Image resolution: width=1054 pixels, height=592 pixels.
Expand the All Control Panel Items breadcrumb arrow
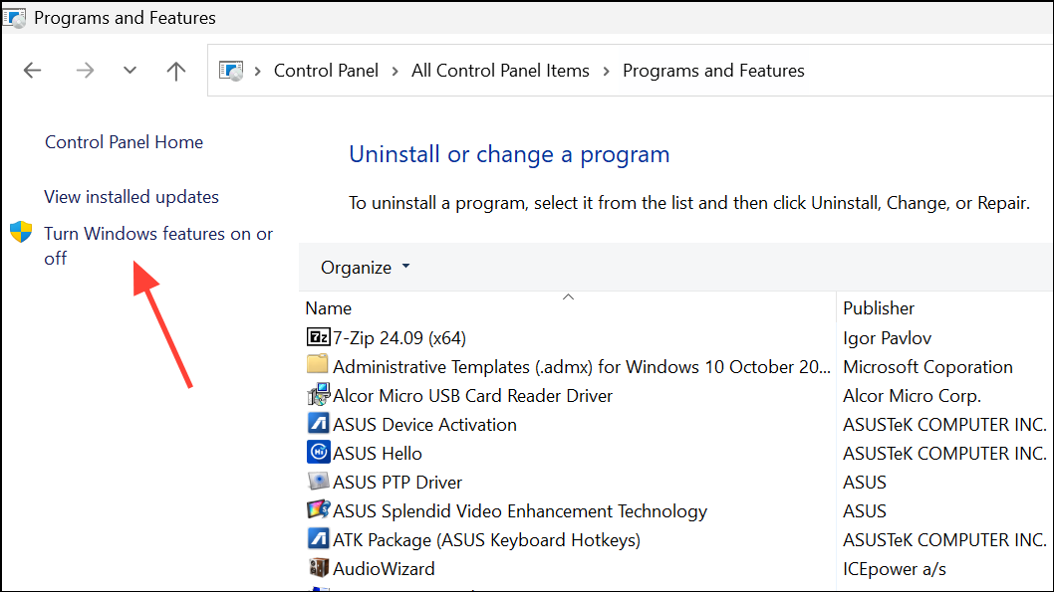[x=606, y=71]
